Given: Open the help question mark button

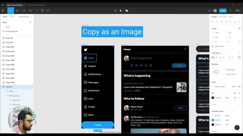Looking at the screenshot, I should pyautogui.click(x=237, y=128).
